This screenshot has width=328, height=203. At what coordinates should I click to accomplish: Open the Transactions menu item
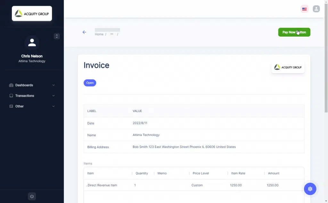[25, 96]
